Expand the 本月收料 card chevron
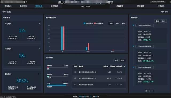The height and width of the screenshot is (98, 171). pyautogui.click(x=39, y=49)
